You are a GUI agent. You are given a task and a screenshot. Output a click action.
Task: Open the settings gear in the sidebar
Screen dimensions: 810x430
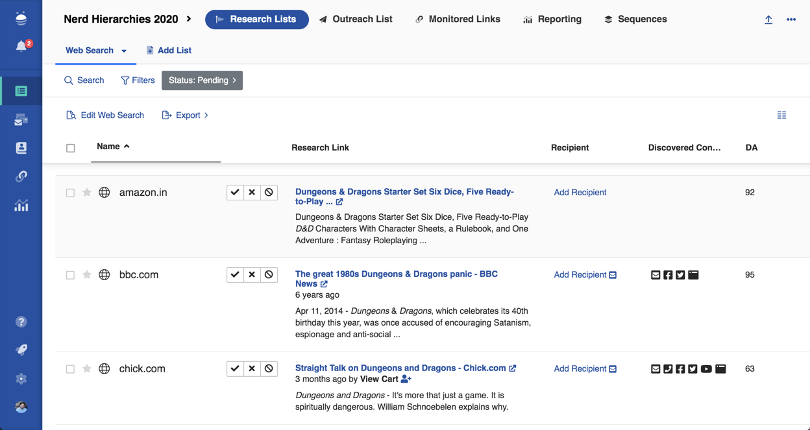tap(21, 379)
